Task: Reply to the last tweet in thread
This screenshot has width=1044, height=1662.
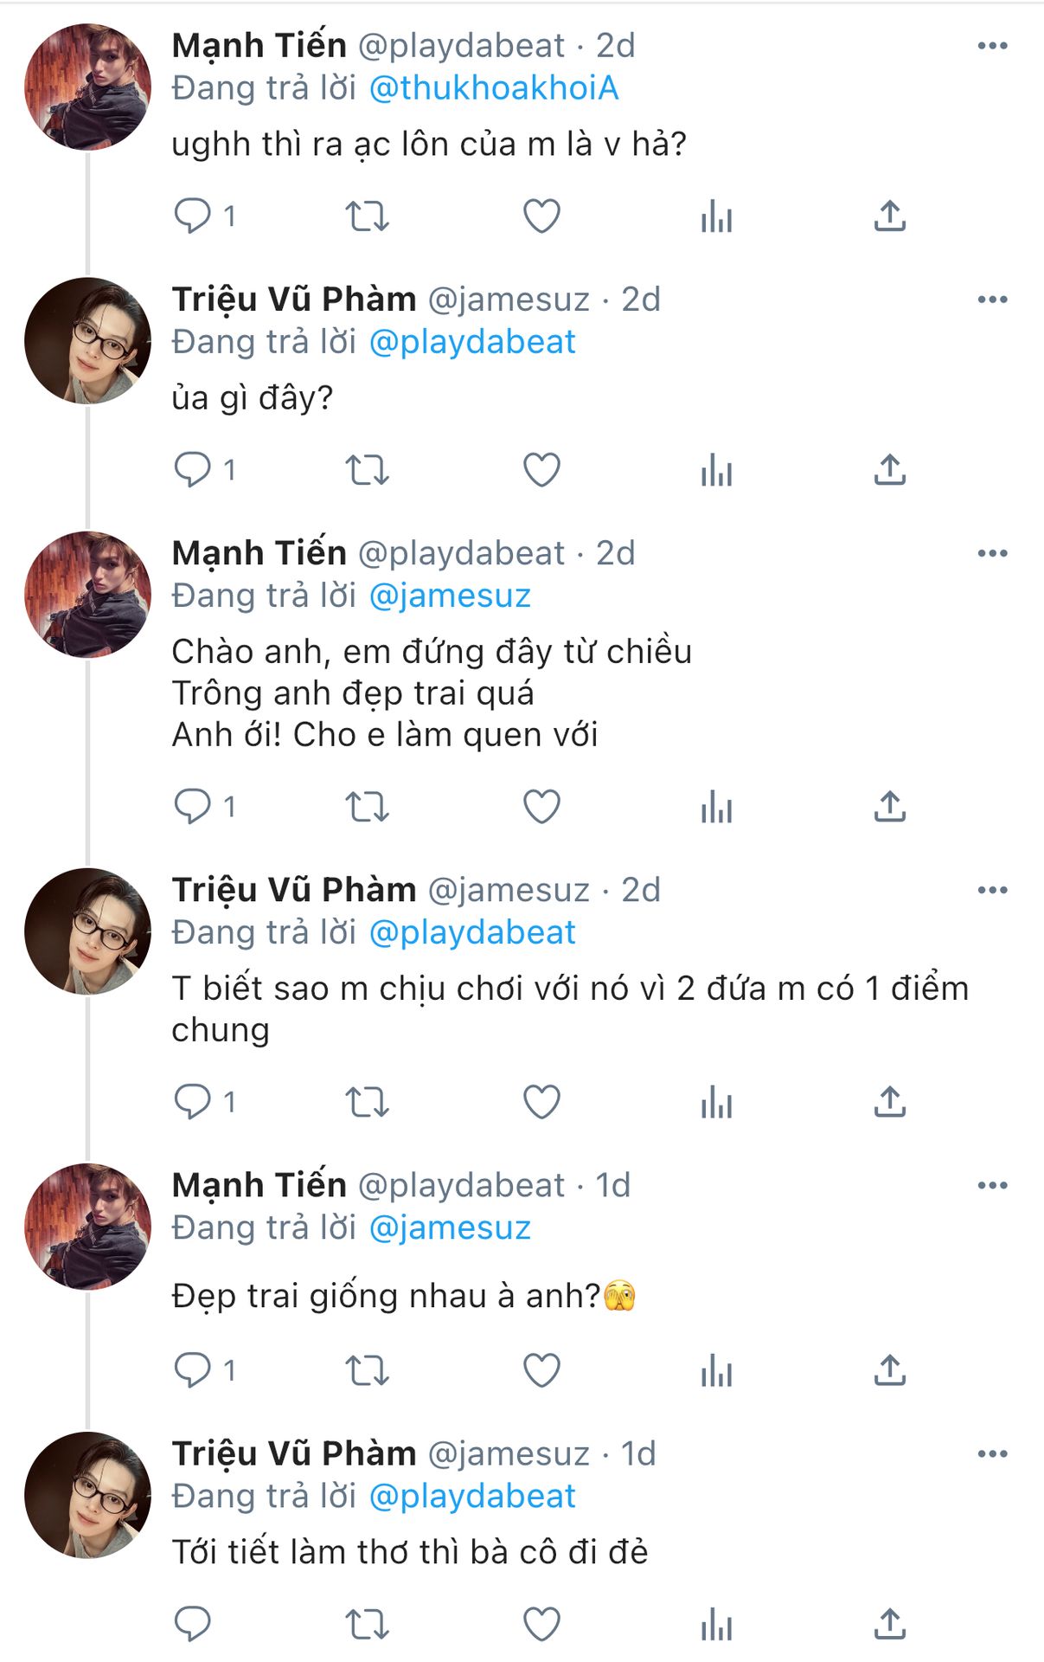Action: click(x=193, y=1624)
